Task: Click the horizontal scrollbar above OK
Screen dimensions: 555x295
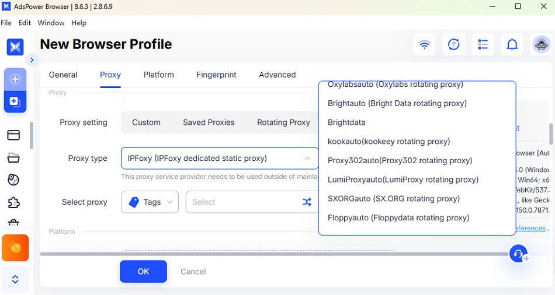Action: pyautogui.click(x=275, y=254)
